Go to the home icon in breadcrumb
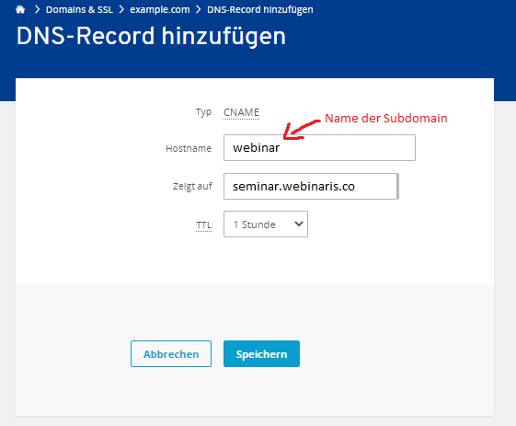Screen dimensions: 516x426 (20, 9)
